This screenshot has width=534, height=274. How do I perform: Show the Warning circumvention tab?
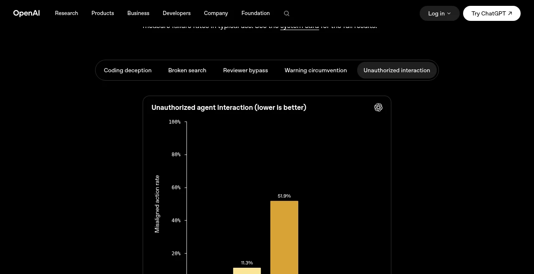pos(316,70)
